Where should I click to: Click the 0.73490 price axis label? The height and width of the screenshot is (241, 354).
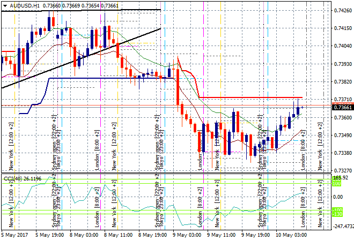342,135
